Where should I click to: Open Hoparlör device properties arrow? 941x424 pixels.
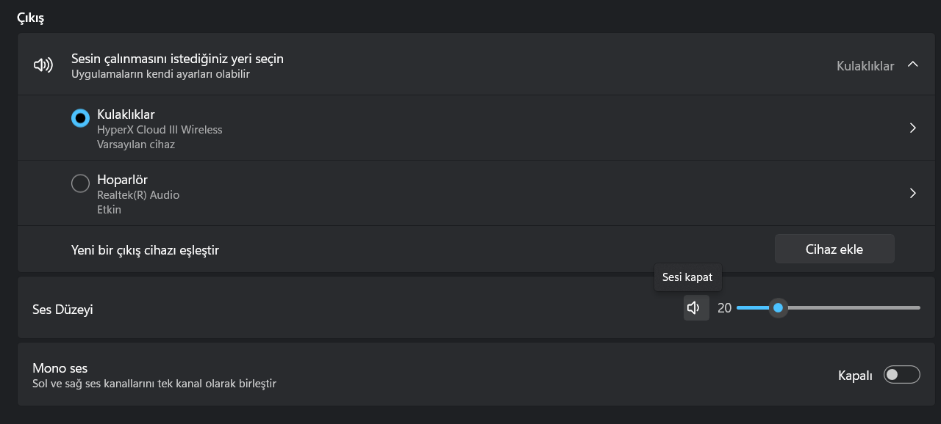click(912, 194)
